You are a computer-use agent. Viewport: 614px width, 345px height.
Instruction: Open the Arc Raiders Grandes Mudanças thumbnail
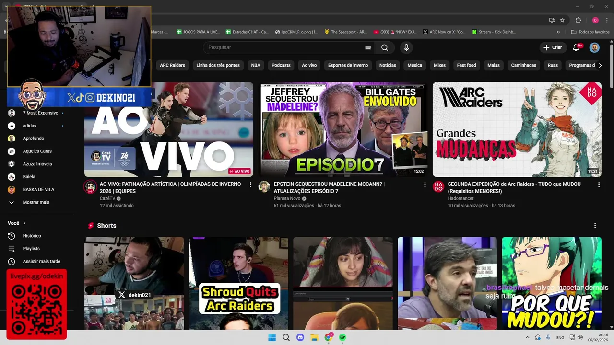tap(517, 129)
